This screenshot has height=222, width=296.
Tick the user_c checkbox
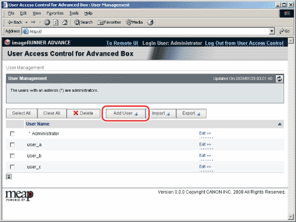(x=12, y=167)
